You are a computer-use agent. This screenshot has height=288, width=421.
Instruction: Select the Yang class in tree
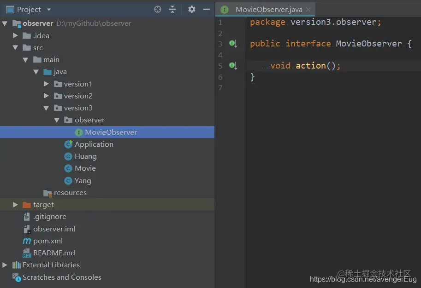point(83,181)
